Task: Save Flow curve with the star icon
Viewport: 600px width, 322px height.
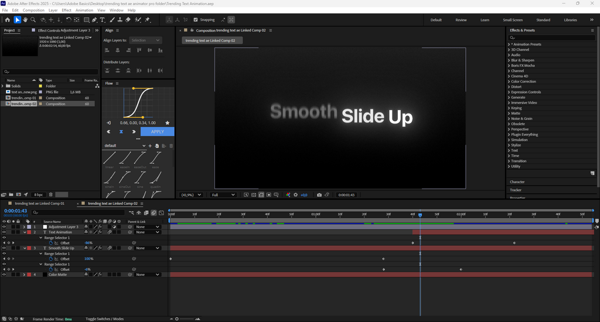Action: 168,123
